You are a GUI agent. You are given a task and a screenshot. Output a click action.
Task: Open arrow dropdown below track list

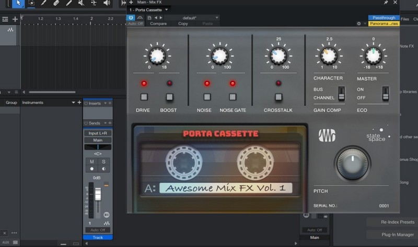pyautogui.click(x=9, y=92)
